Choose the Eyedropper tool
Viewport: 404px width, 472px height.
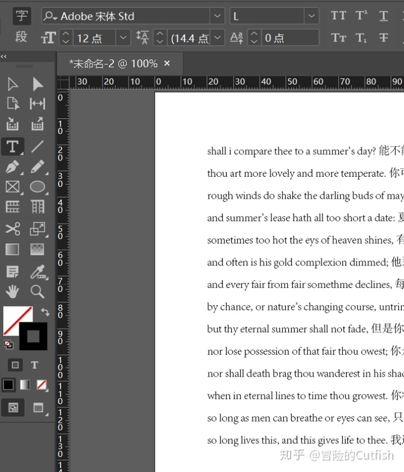pyautogui.click(x=38, y=272)
